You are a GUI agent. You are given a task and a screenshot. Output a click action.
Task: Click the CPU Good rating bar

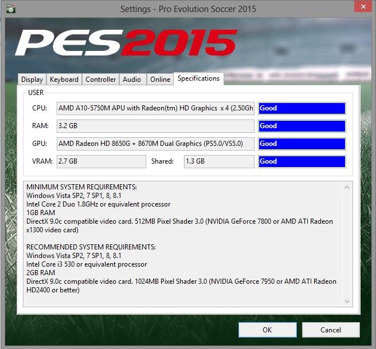tap(302, 108)
